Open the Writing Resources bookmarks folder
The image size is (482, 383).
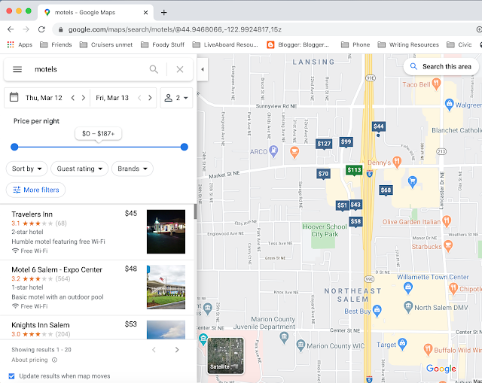click(x=408, y=45)
